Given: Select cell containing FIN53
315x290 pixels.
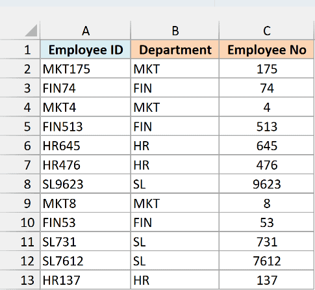Looking at the screenshot, I should pyautogui.click(x=86, y=222).
